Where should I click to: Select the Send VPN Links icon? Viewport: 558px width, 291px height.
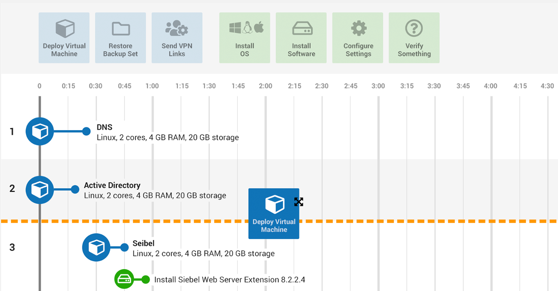[177, 28]
